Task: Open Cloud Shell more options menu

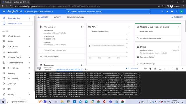Action: 165,69
